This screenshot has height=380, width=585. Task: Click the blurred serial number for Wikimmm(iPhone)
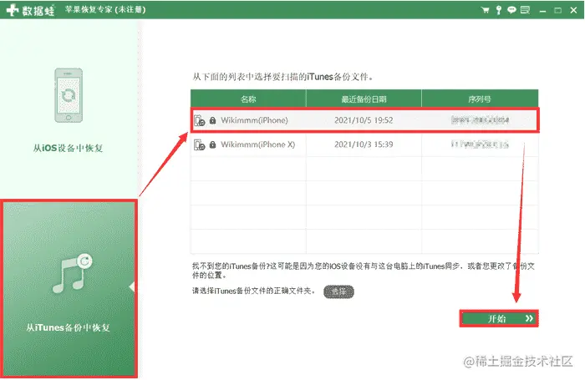[480, 120]
